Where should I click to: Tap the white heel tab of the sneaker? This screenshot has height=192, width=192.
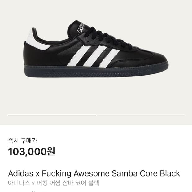coord(36,39)
